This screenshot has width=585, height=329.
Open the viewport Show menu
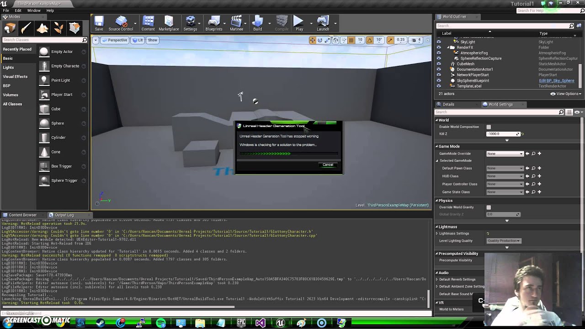(152, 40)
